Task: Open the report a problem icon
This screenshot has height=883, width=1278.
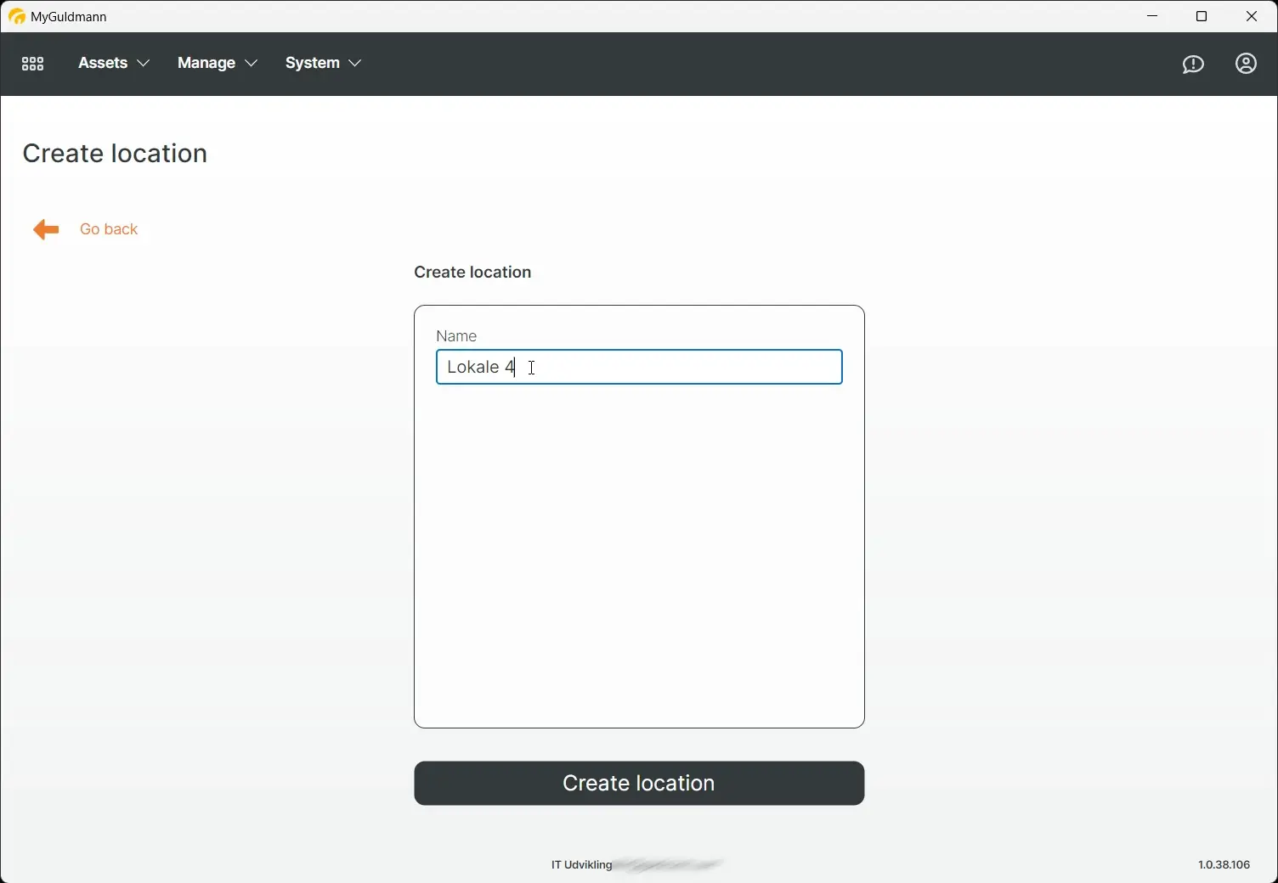Action: pos(1193,64)
